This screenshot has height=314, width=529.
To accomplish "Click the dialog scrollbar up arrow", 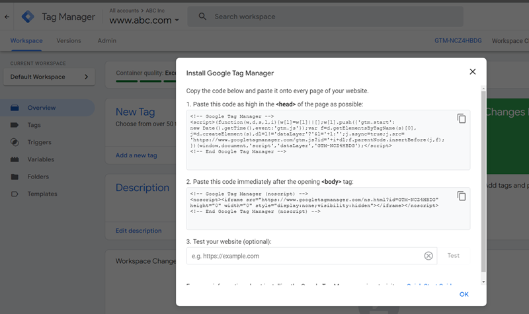I will pyautogui.click(x=483, y=89).
